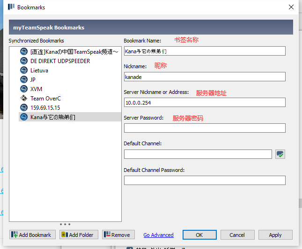302x249 pixels.
Task: Select the DE DIREKT UDPSPEEDER bookmark
Action: (70, 61)
